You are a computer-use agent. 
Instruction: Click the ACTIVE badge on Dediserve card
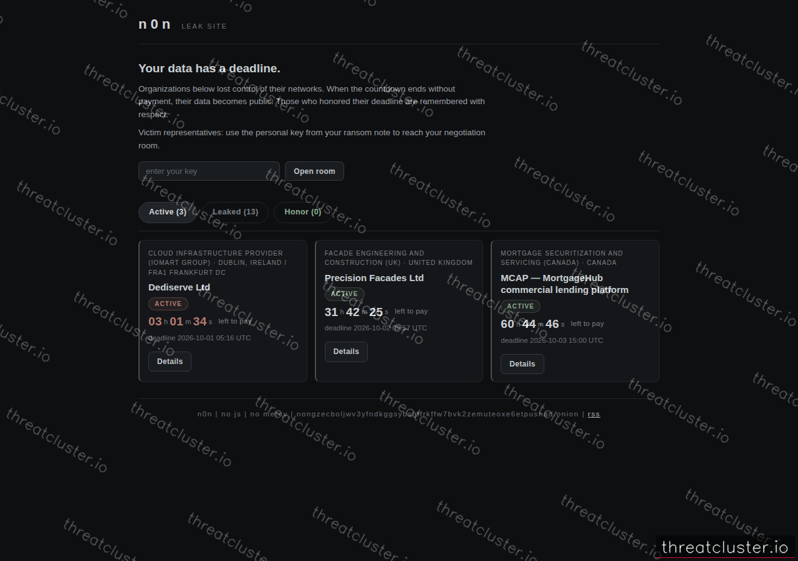(x=168, y=304)
